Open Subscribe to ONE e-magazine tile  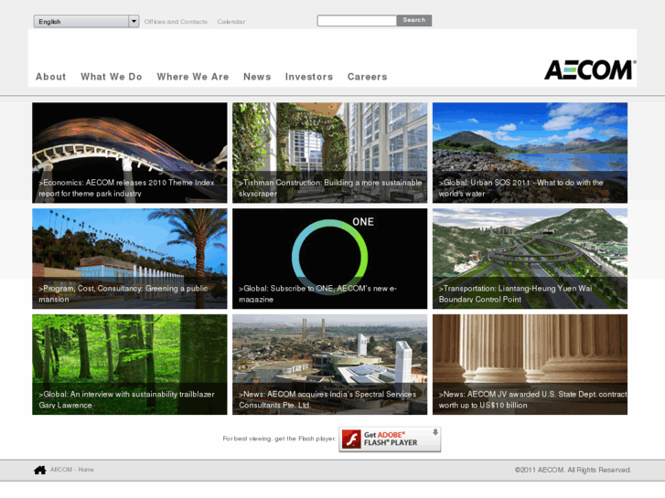click(330, 259)
